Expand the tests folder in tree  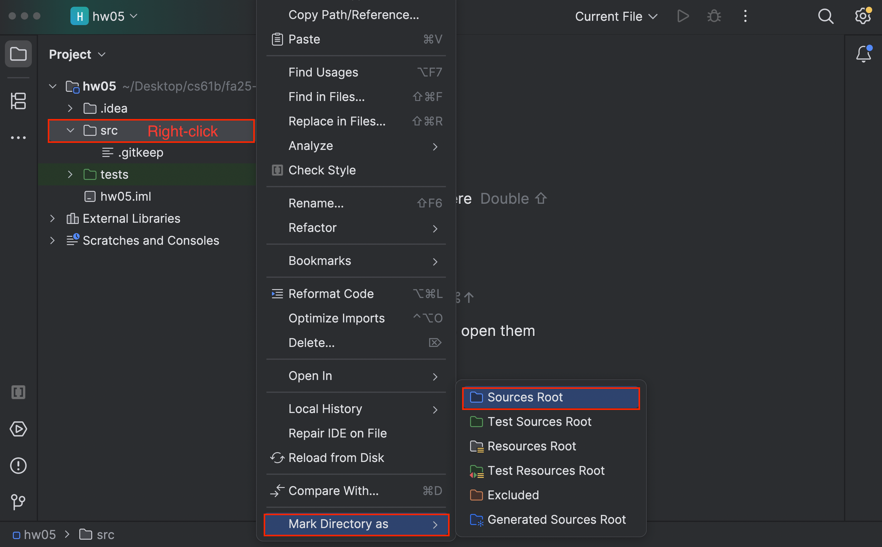[x=70, y=174]
